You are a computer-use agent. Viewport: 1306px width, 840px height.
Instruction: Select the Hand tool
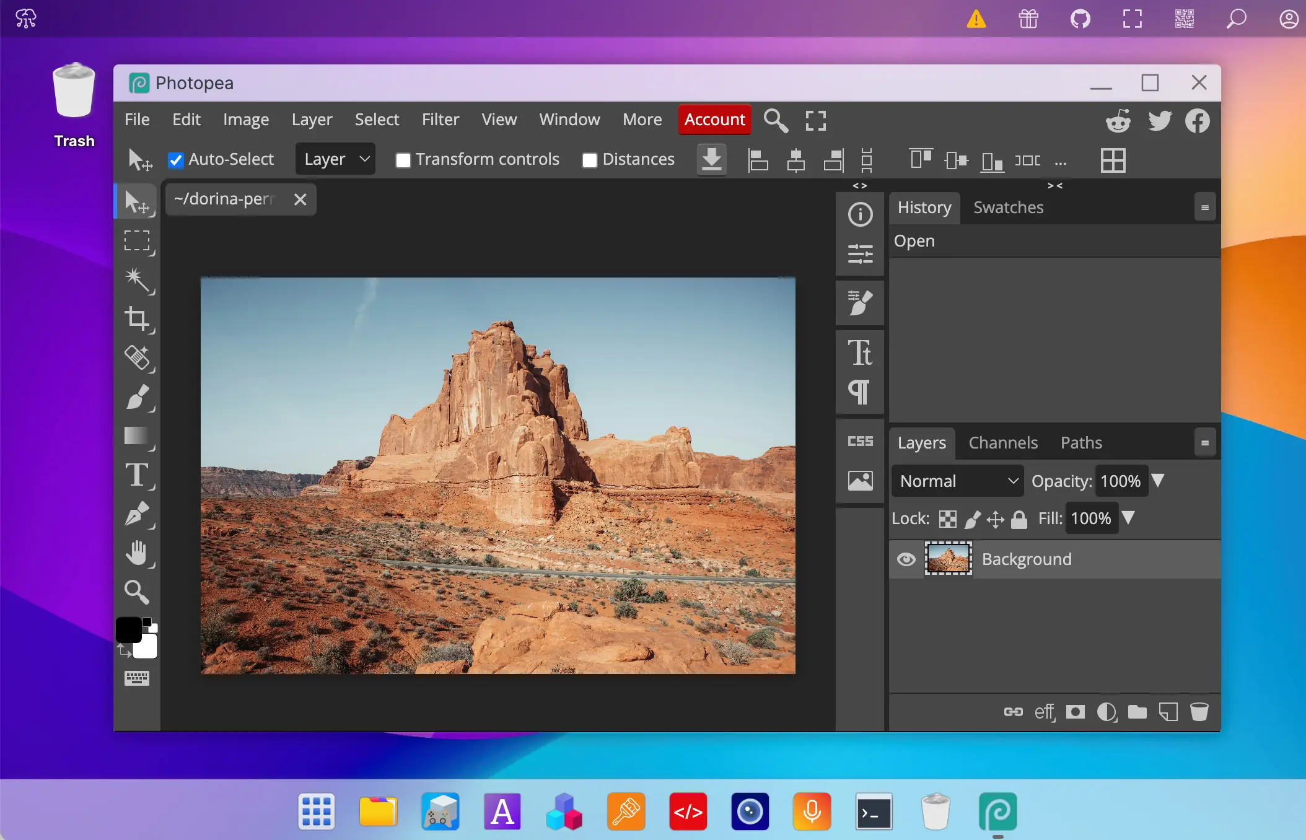[138, 553]
